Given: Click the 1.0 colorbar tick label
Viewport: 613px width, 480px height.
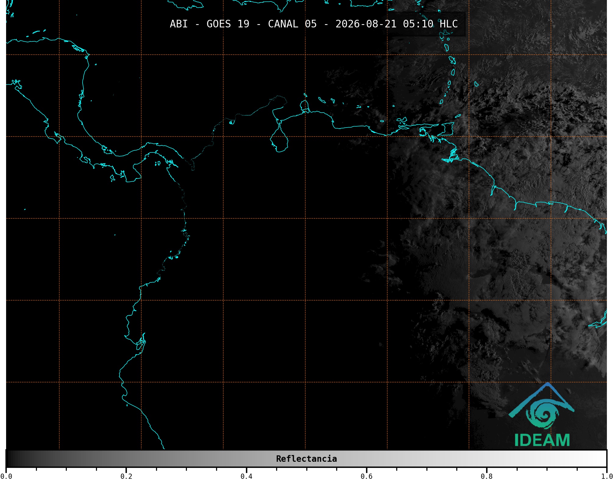Looking at the screenshot, I should click(607, 476).
